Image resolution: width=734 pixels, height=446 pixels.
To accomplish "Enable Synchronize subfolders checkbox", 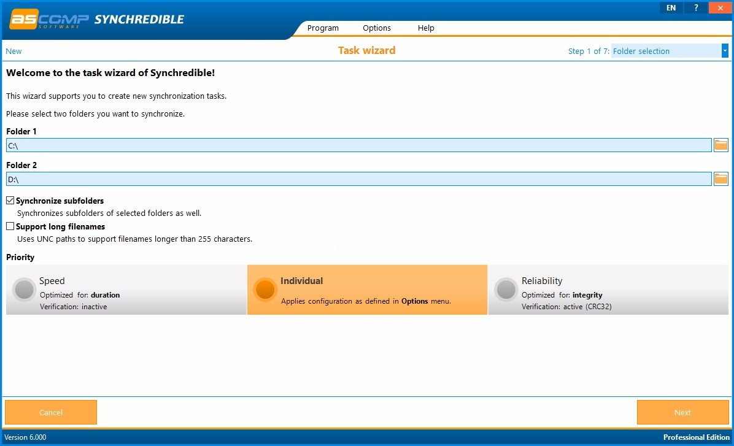I will 10,201.
